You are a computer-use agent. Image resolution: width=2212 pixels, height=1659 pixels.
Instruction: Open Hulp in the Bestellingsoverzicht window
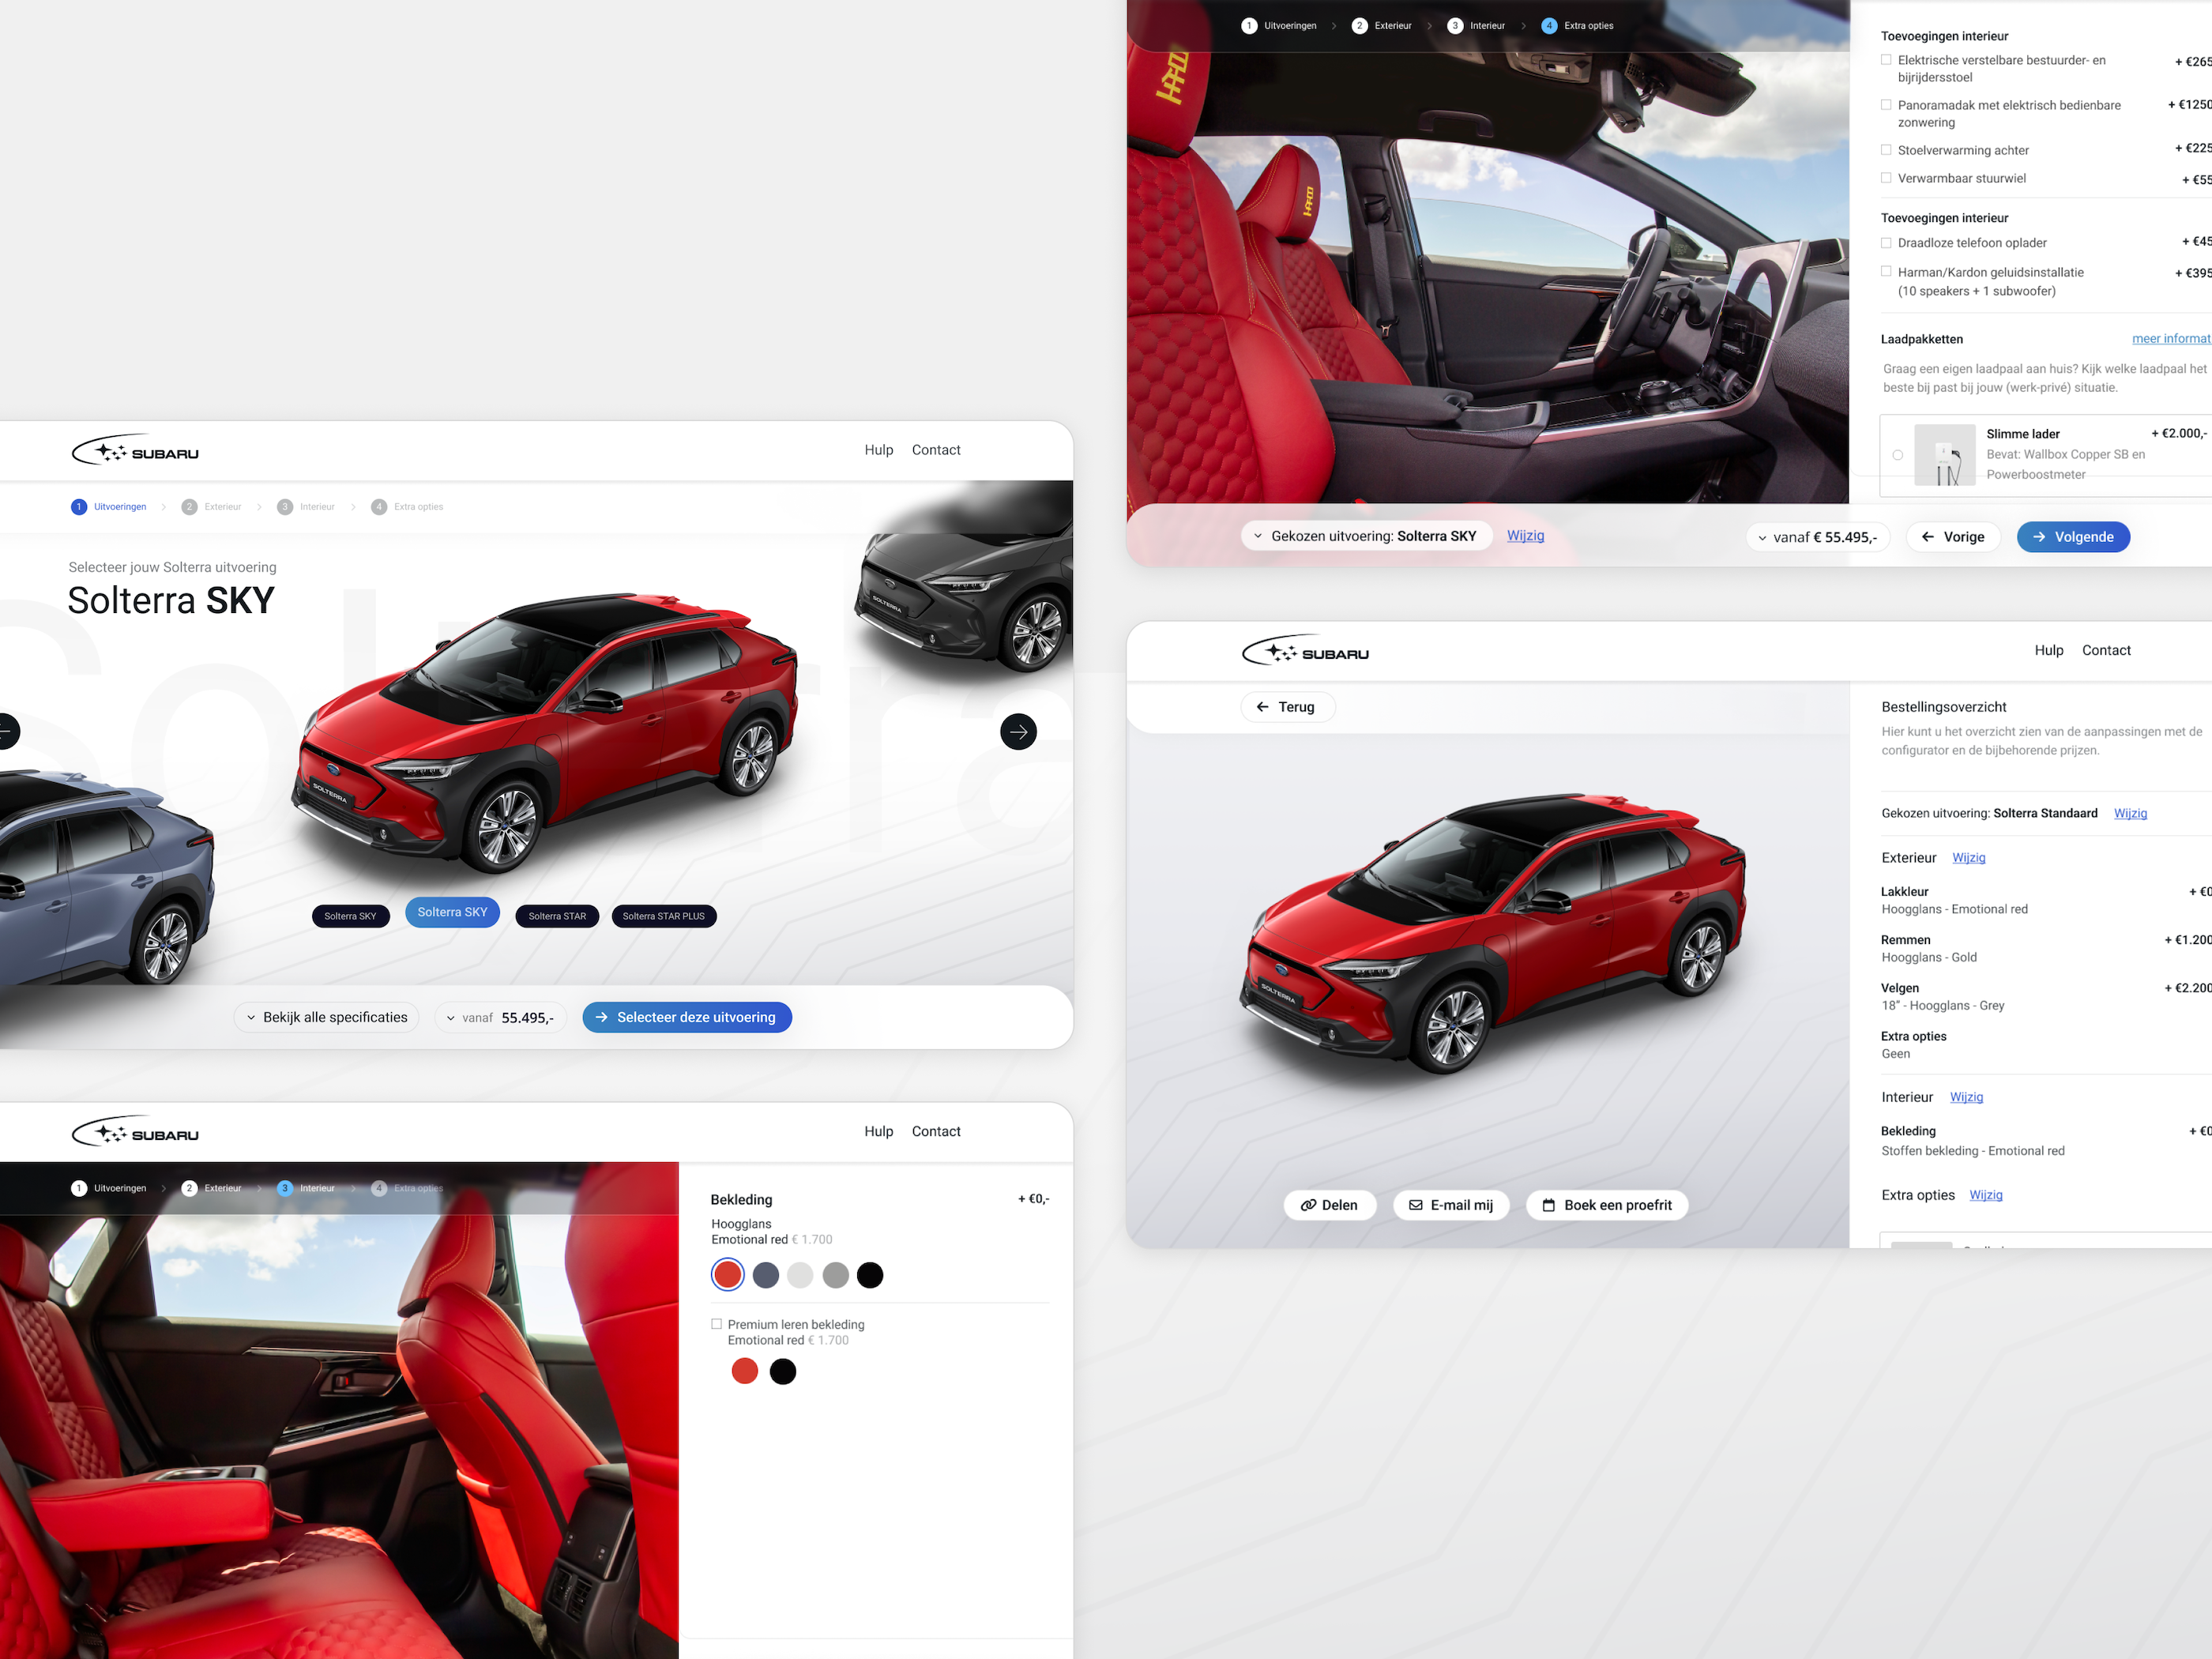click(x=2049, y=650)
